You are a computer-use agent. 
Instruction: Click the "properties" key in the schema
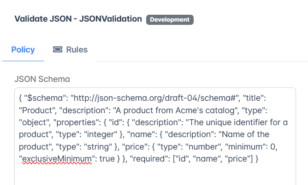(78, 122)
